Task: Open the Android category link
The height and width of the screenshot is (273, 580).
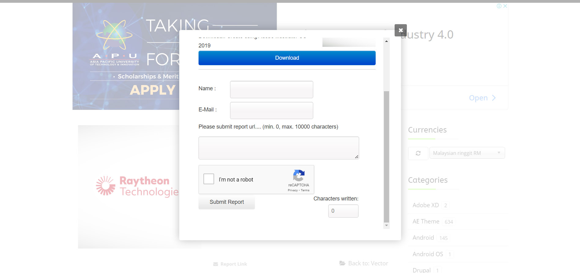Action: [x=423, y=237]
